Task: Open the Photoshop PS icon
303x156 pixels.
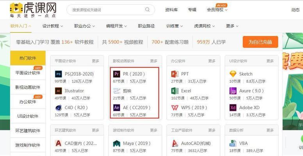Action: [x=58, y=74]
